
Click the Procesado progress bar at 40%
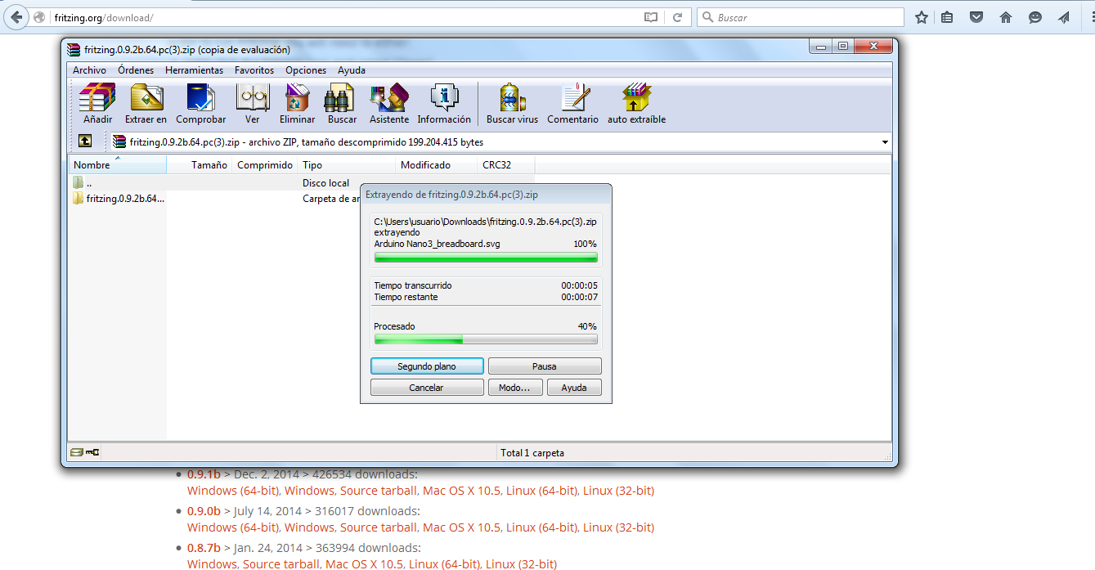[x=486, y=339]
